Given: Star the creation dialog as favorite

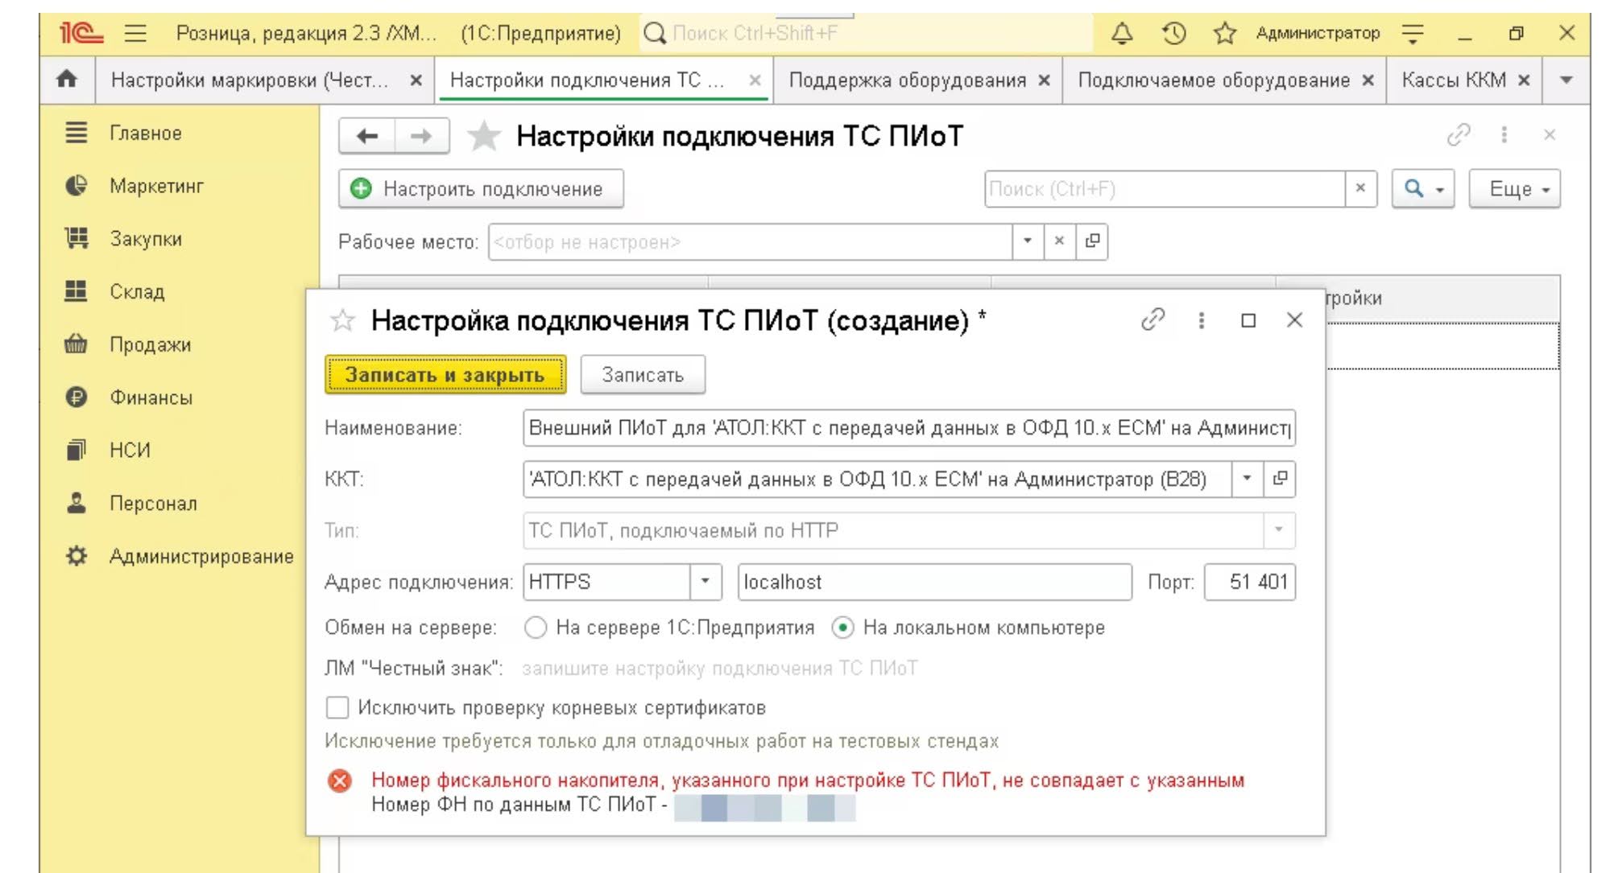Looking at the screenshot, I should pyautogui.click(x=342, y=320).
